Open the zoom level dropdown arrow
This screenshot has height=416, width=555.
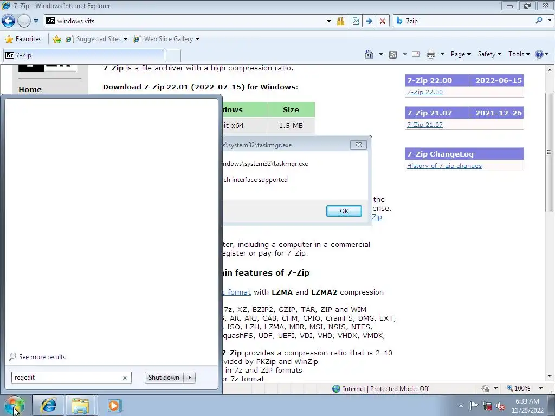point(540,388)
